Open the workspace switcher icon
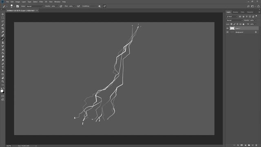The image size is (261, 147). [253, 6]
